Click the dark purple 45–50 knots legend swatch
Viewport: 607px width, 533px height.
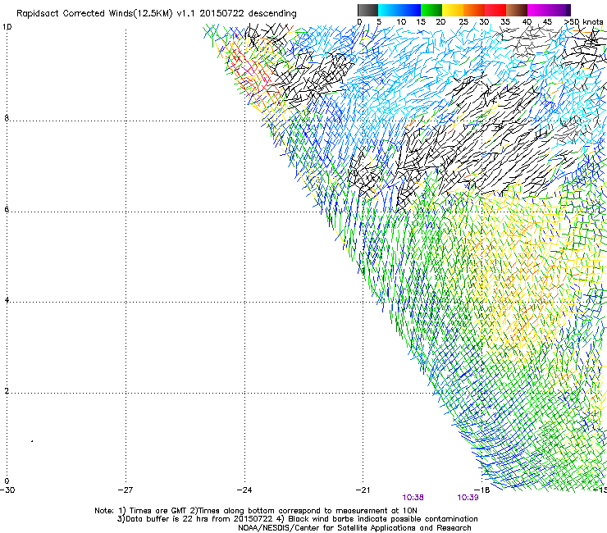[x=559, y=10]
